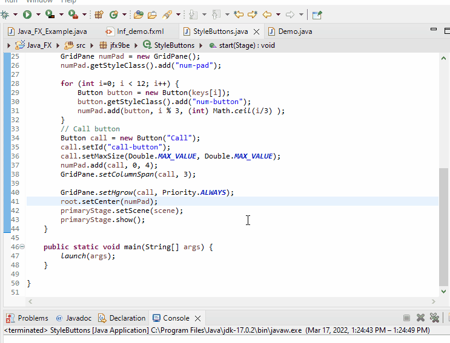
Task: Collapse the main method fold marker
Action: 22,247
